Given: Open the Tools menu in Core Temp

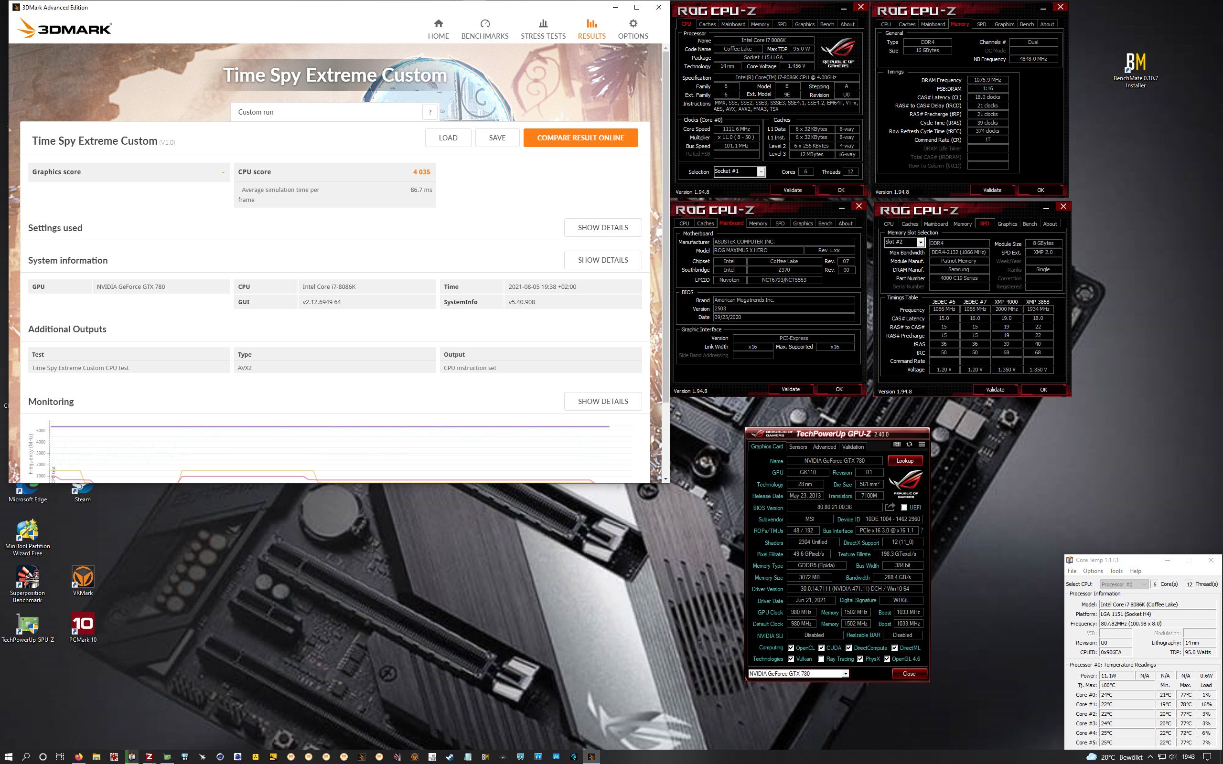Looking at the screenshot, I should pyautogui.click(x=1116, y=571).
